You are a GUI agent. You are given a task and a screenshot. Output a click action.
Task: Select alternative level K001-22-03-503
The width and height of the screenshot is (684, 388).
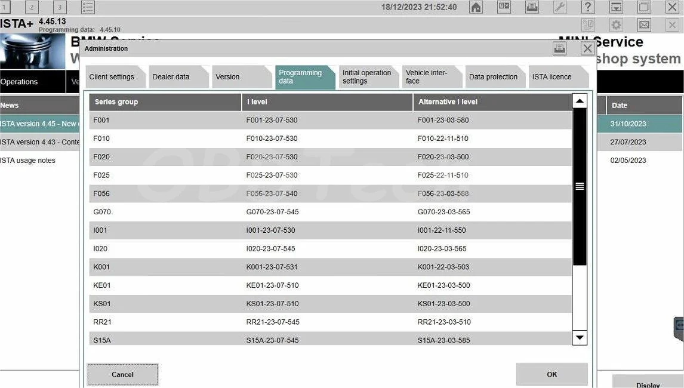(443, 267)
